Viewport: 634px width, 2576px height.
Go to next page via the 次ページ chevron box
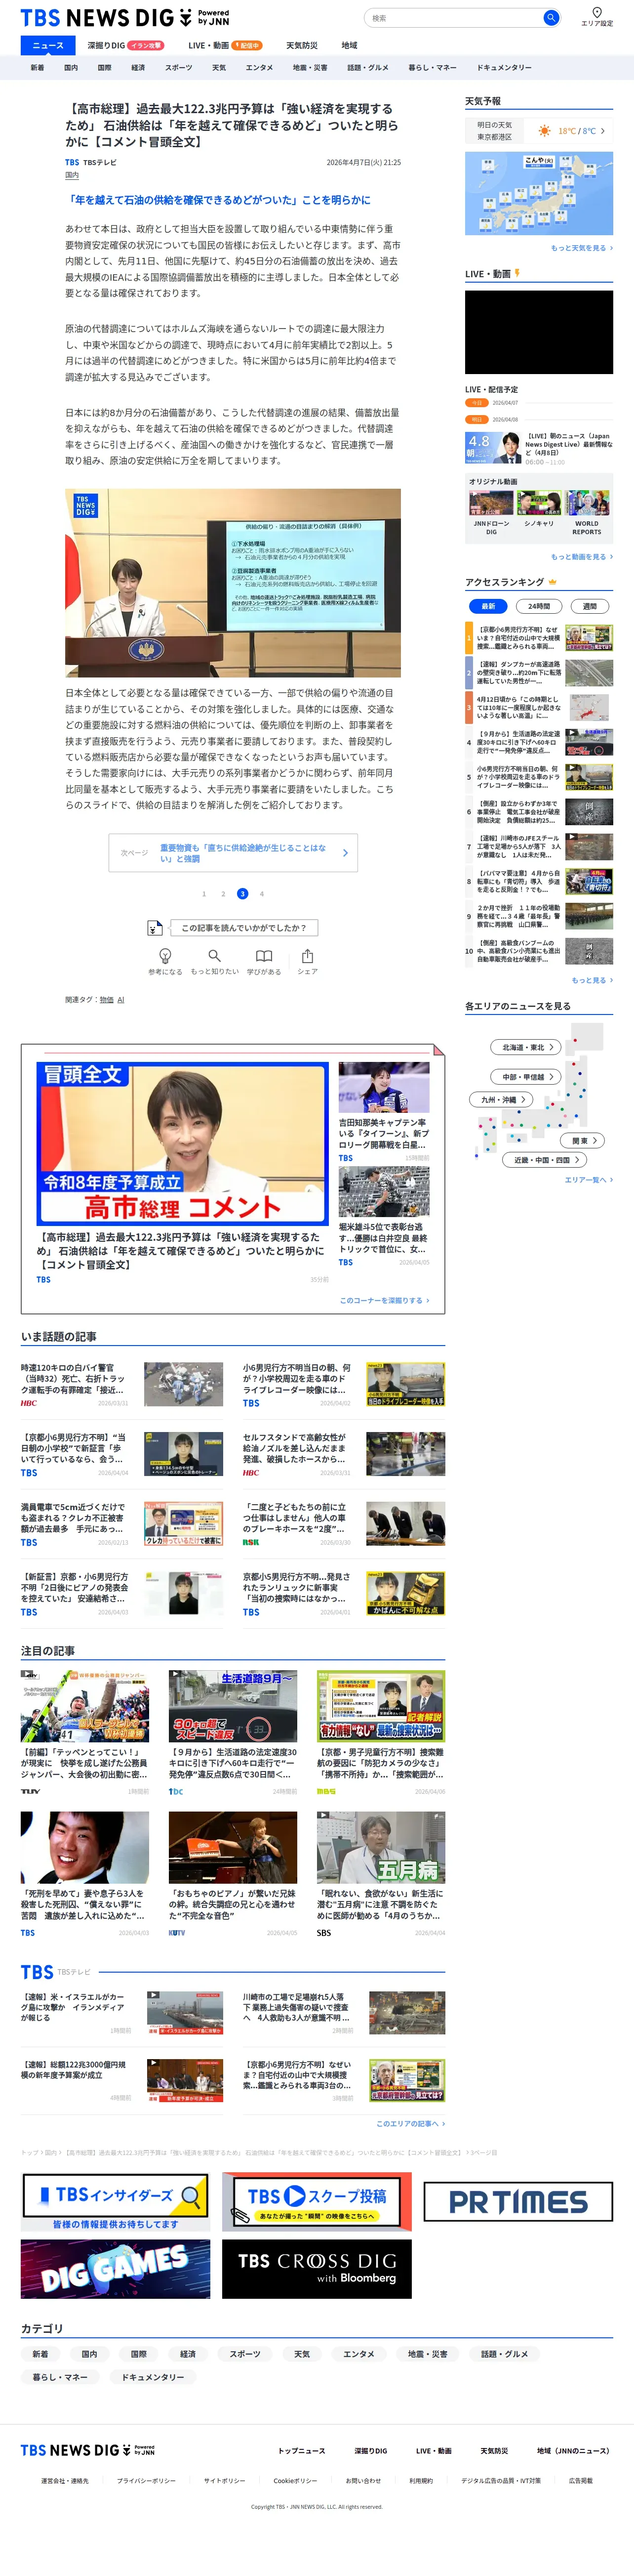233,853
